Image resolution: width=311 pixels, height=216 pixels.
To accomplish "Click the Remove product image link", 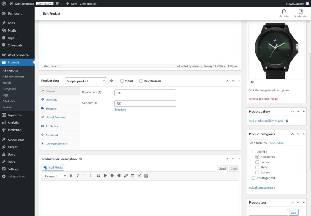I will click(x=263, y=99).
